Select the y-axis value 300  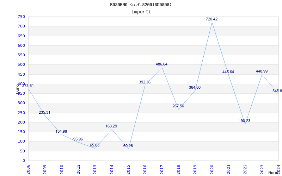tap(21, 103)
